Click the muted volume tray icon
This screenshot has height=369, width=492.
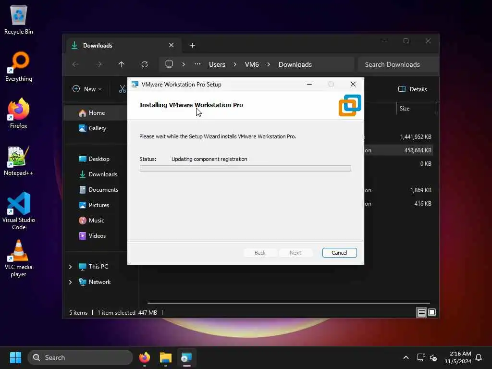click(433, 357)
